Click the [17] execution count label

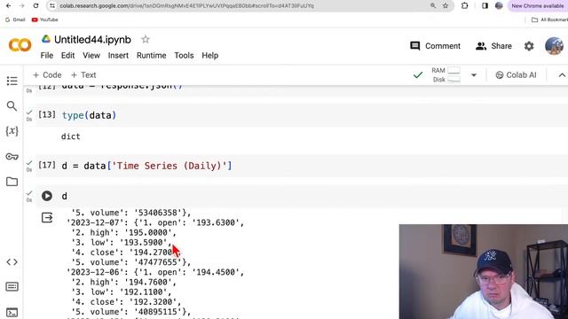47,166
